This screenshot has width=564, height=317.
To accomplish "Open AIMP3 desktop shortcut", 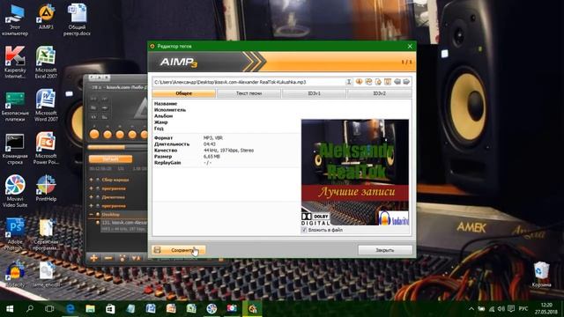I will click(46, 17).
